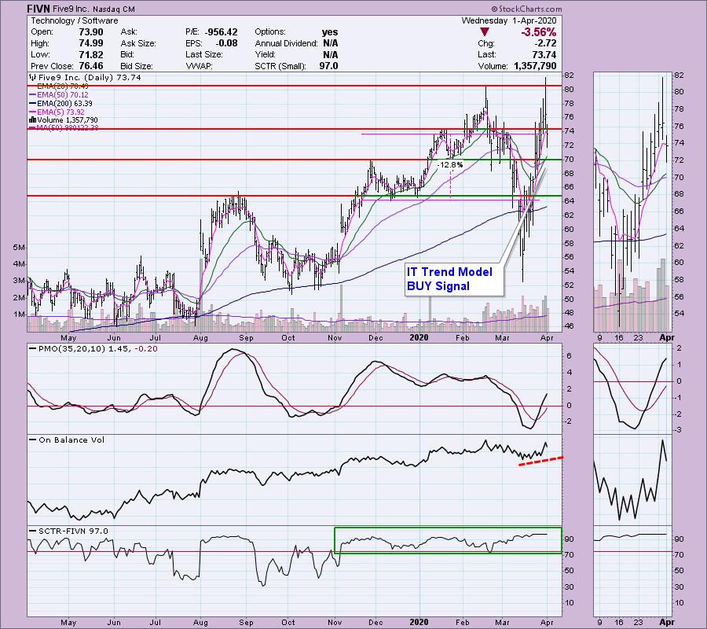This screenshot has width=707, height=629.
Task: Click the -12.8% annotation on the price chart
Action: click(x=450, y=164)
